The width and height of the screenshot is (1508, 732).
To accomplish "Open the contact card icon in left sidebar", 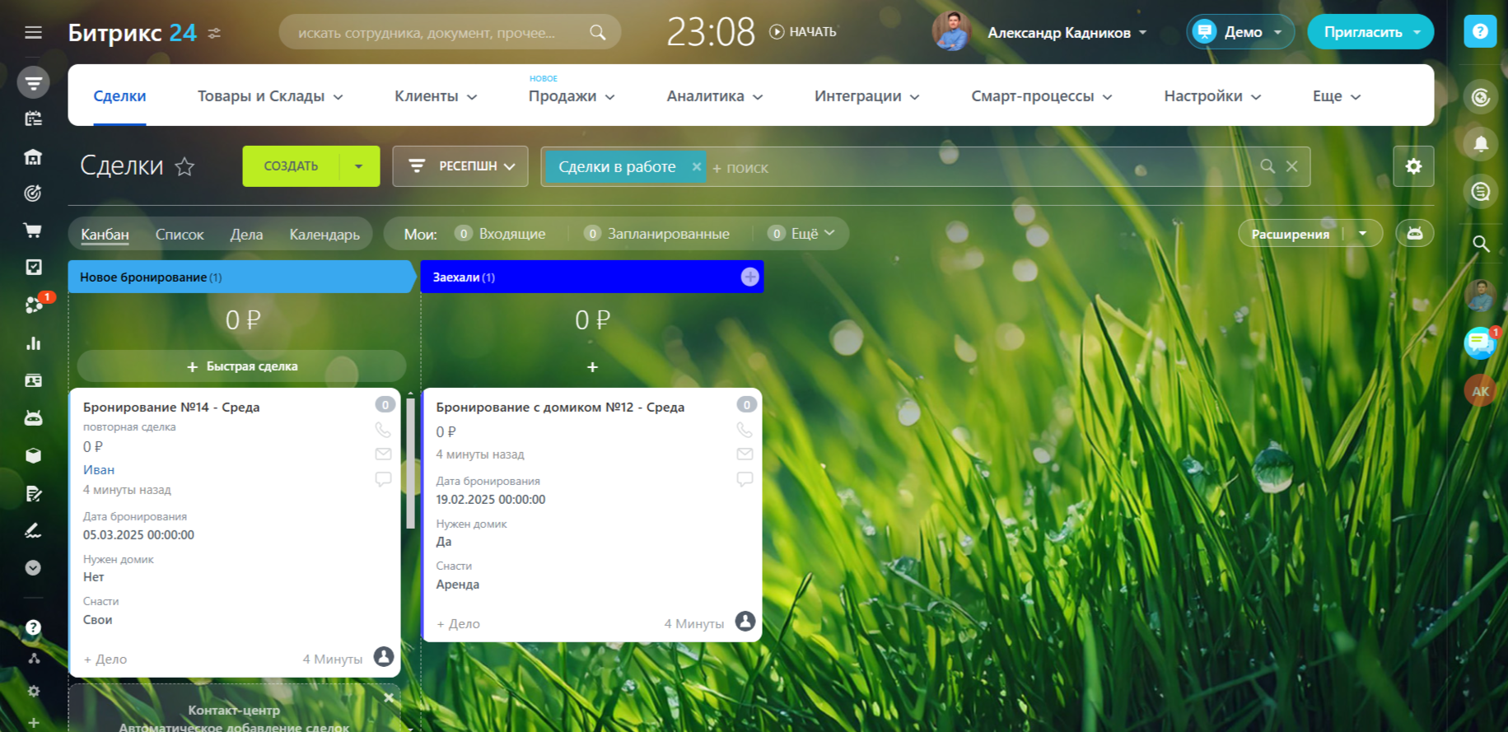I will pyautogui.click(x=33, y=380).
